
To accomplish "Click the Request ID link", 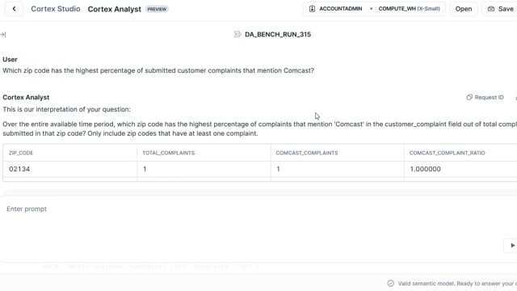I will click(489, 97).
